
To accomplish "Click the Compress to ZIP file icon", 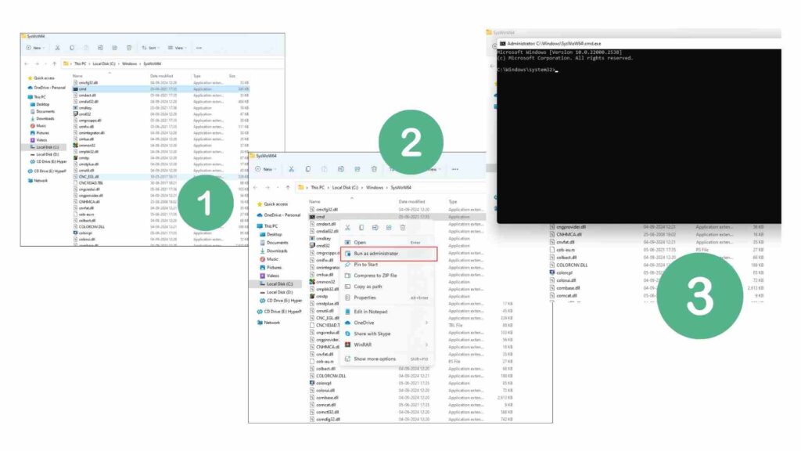I will click(x=347, y=276).
